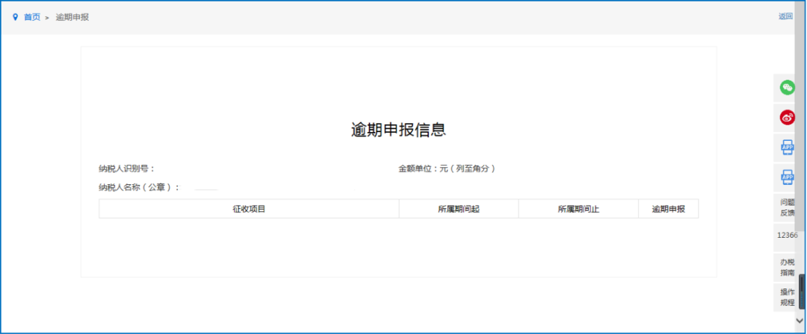Screen dimensions: 807x334
Task: Click the 逾期申报信息 page title
Action: click(x=398, y=130)
